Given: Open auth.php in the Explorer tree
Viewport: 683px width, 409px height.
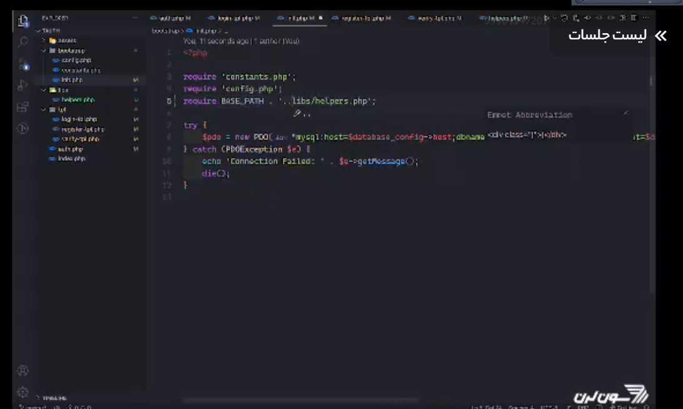Looking at the screenshot, I should click(70, 149).
